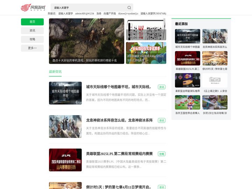Open the 资讯 sidebar menu item
Viewport: 252px width, 189px height.
32,30
